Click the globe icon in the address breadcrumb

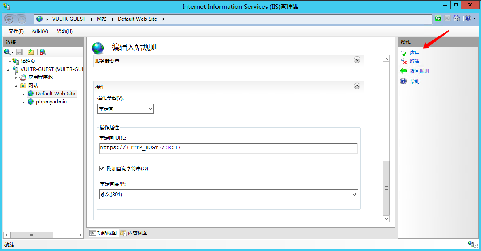tap(39, 19)
